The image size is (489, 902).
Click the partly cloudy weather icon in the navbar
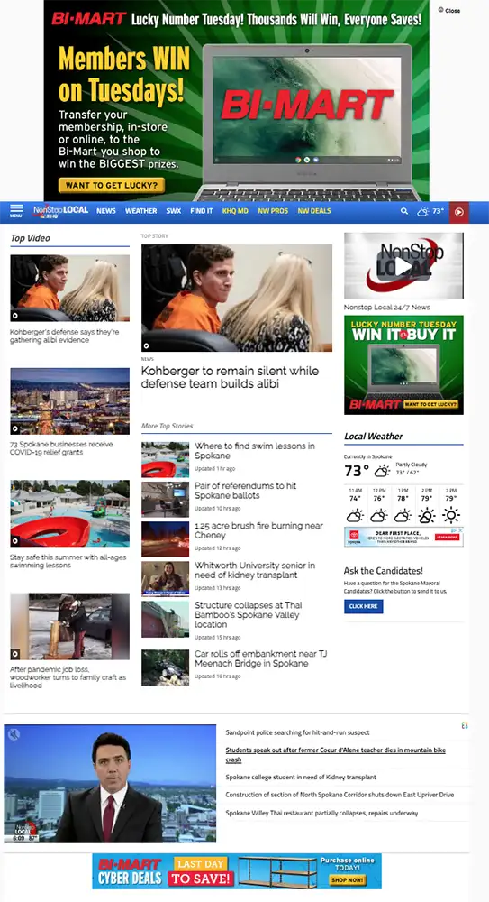click(423, 212)
